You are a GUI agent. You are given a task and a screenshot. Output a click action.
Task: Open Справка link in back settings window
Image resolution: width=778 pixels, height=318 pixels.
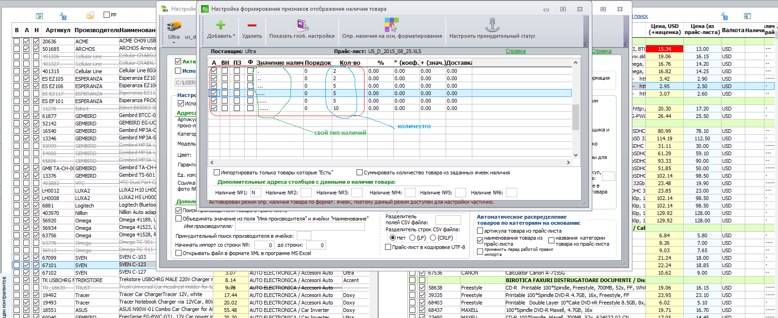coord(602,51)
